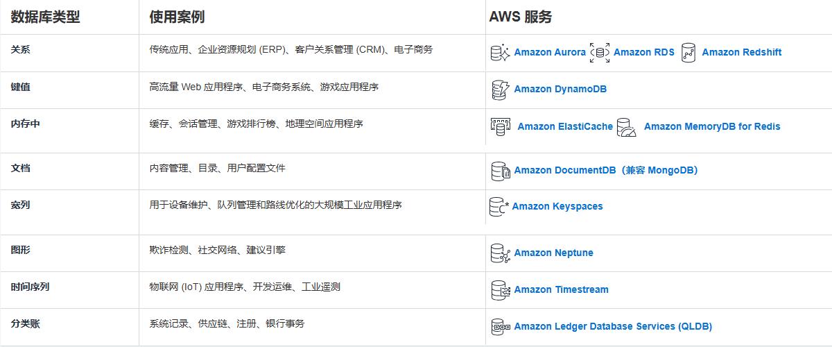Screen dimensions: 832x347
Task: Click the Amazon DocumentDB icon
Action: (x=500, y=171)
